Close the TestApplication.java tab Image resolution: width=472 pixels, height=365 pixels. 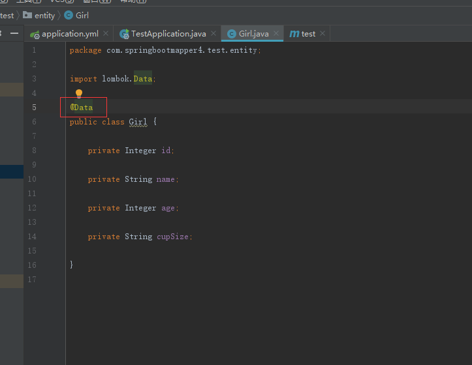click(x=213, y=34)
